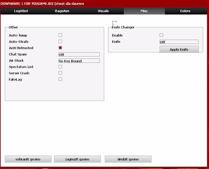Image resolution: width=209 pixels, height=169 pixels.
Task: Uncheck the Anti Untrusted checkbox
Action: tap(60, 48)
